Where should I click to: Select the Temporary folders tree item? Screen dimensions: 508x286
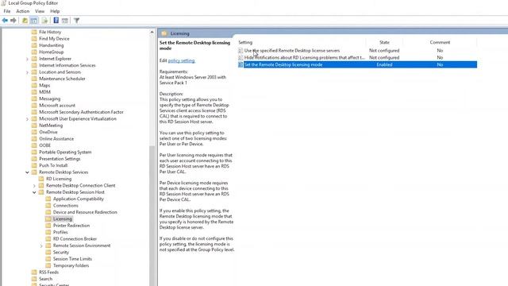click(71, 265)
